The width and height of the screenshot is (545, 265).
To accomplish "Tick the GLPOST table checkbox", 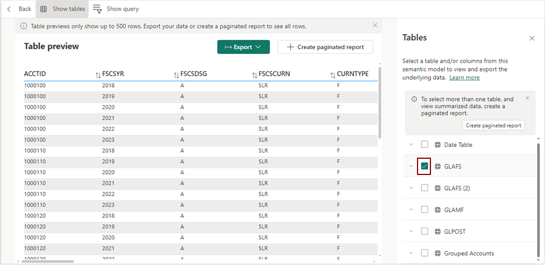I will (425, 231).
